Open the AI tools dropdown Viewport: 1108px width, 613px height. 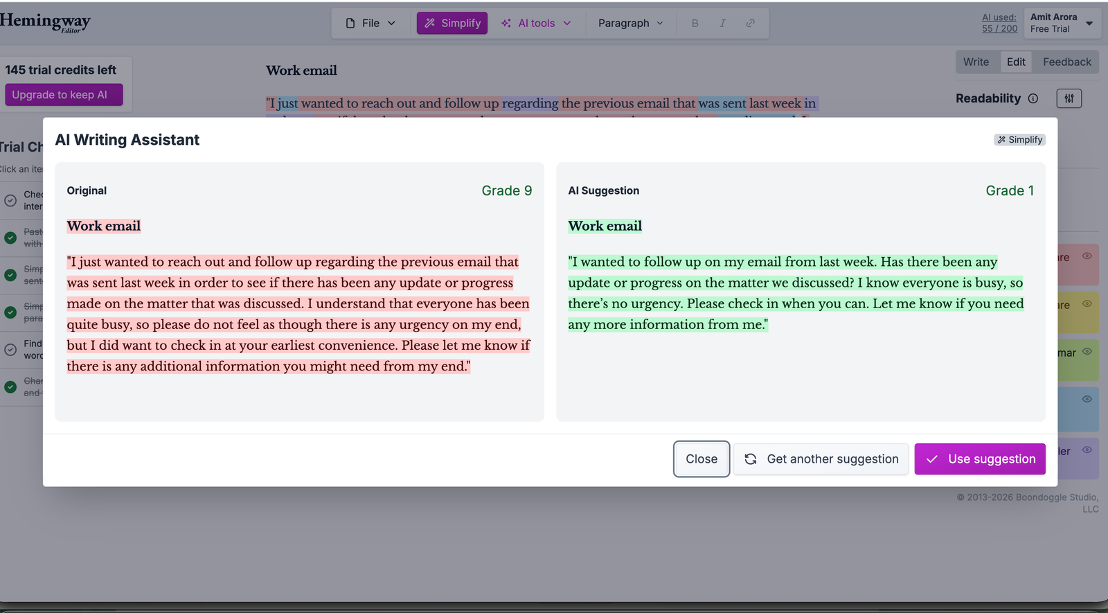click(536, 23)
